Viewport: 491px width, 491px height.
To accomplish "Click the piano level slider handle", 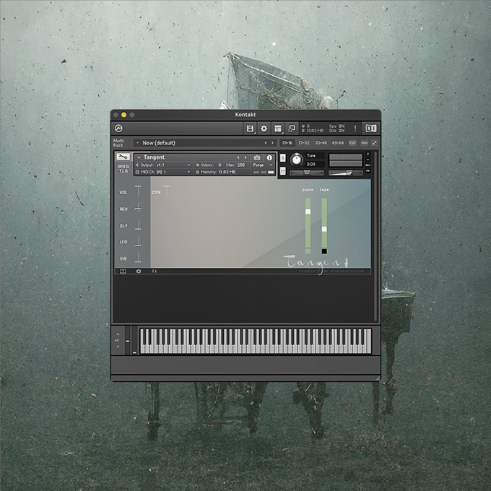I will 308,212.
